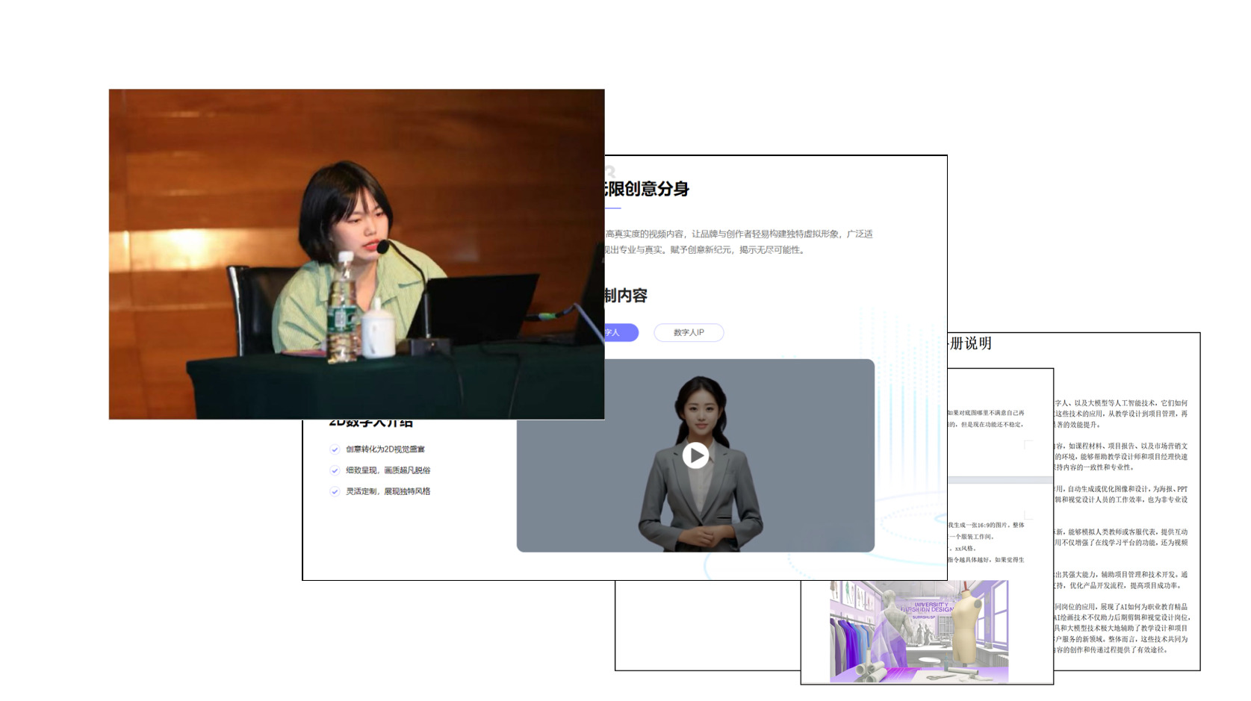Click the gray divider bar in middle document
1251x701 pixels.
pyautogui.click(x=1000, y=480)
